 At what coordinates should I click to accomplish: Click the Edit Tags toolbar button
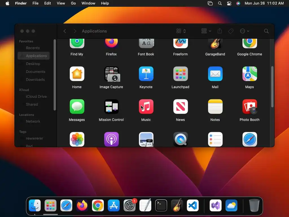coord(231,31)
